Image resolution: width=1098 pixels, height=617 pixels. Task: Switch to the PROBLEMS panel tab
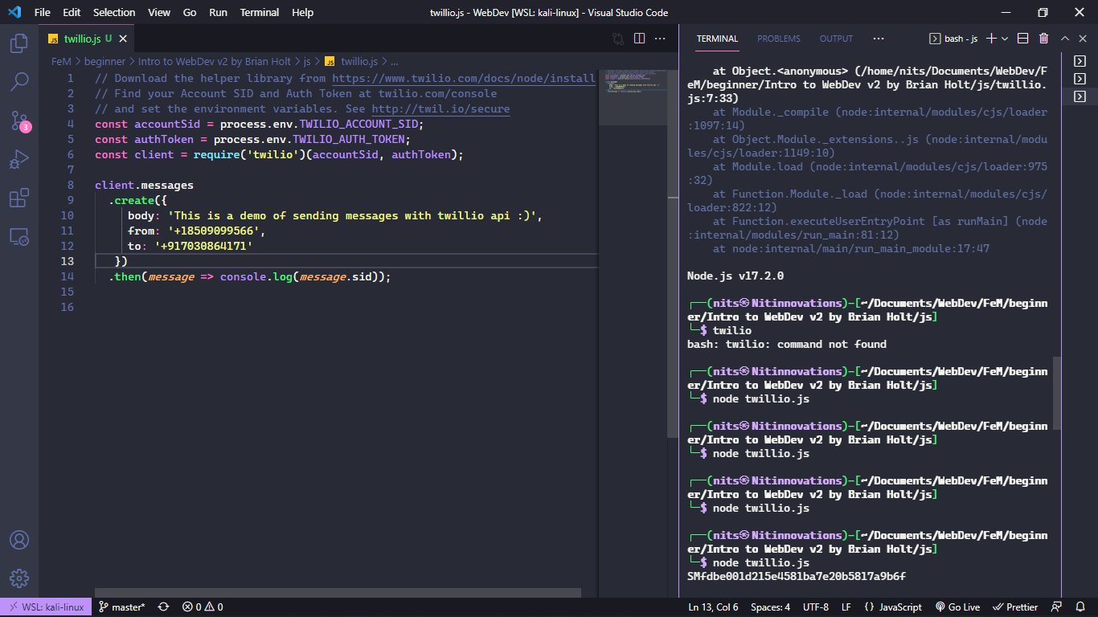[779, 39]
